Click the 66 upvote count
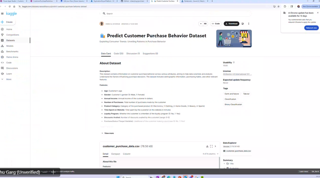Image resolution: width=320 pixels, height=178 pixels. [205, 24]
